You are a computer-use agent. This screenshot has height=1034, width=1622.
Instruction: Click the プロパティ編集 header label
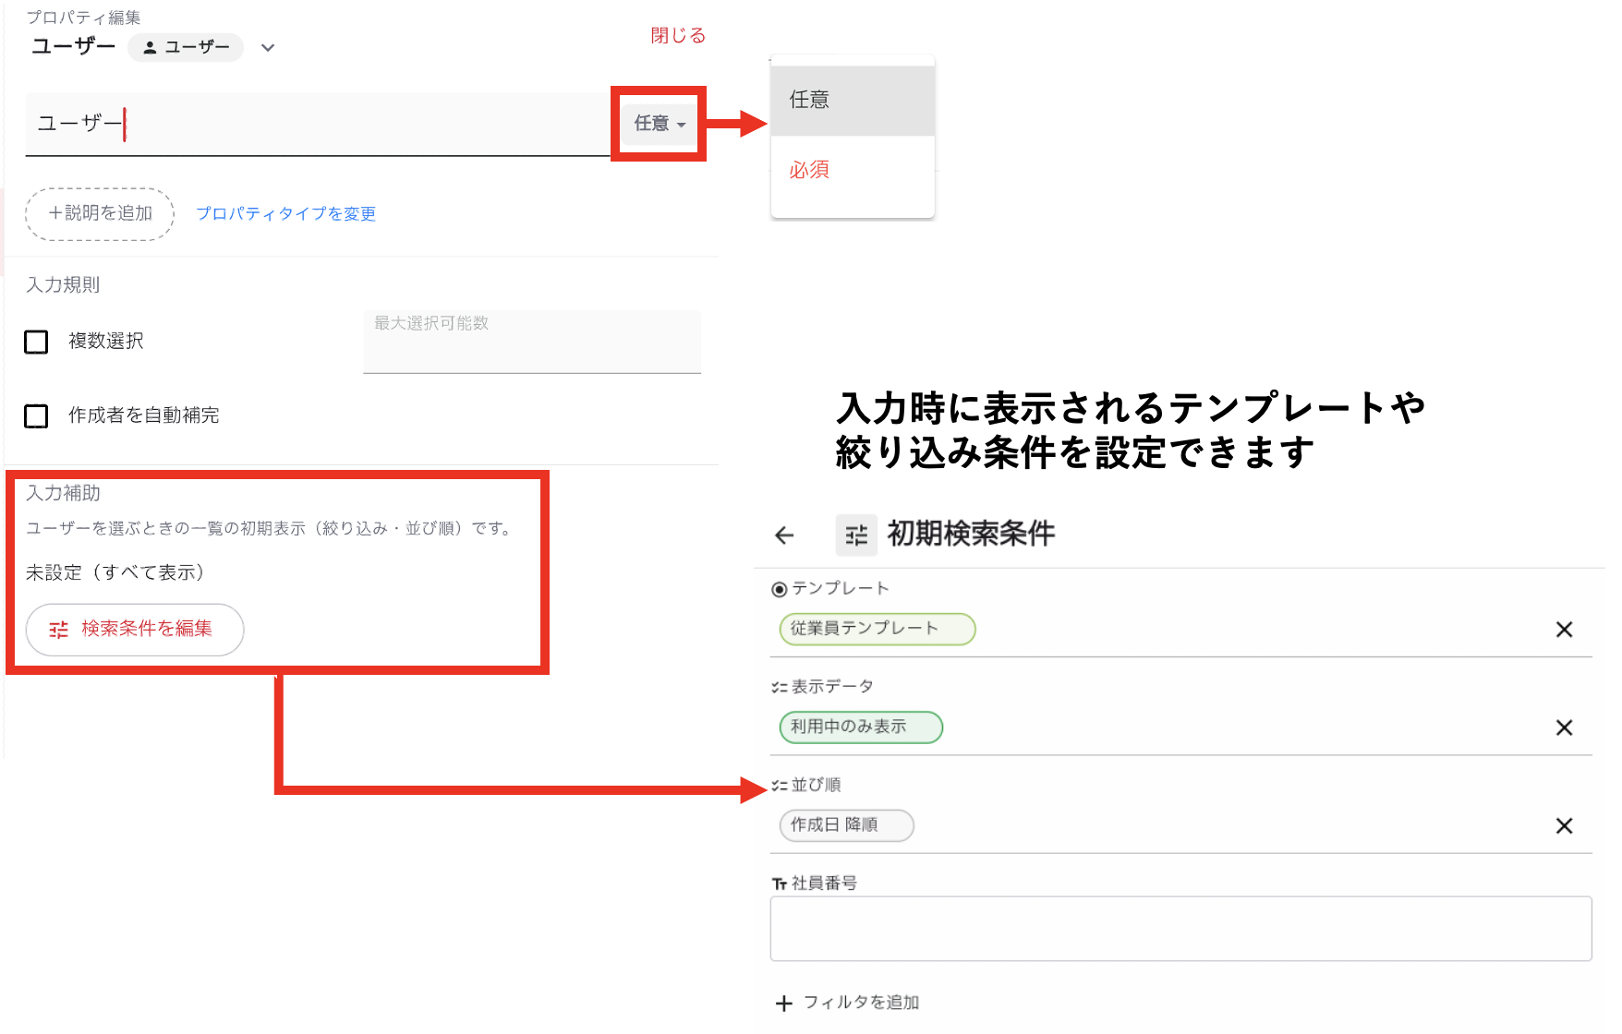83,18
